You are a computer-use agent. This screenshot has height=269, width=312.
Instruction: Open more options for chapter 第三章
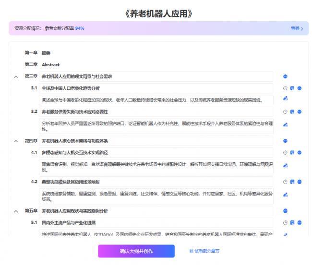(285, 76)
